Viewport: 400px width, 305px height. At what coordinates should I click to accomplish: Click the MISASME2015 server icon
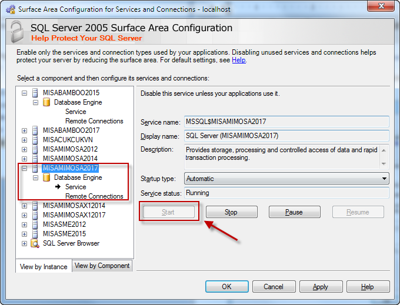click(x=35, y=234)
